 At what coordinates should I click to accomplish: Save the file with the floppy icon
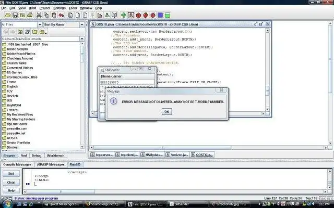click(15, 15)
